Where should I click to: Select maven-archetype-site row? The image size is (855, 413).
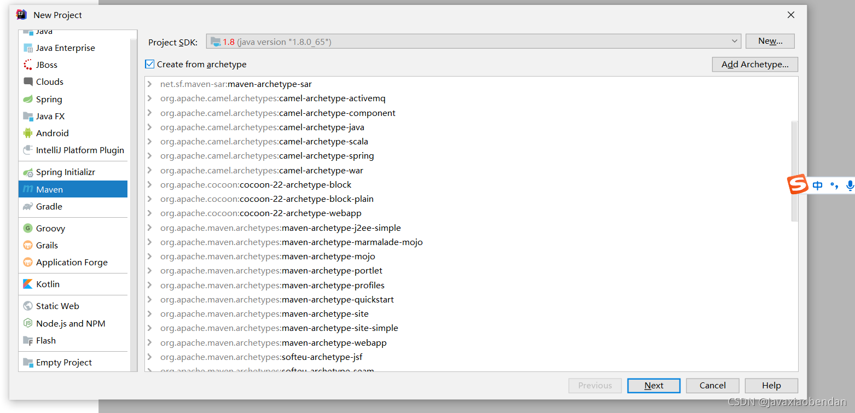click(471, 314)
